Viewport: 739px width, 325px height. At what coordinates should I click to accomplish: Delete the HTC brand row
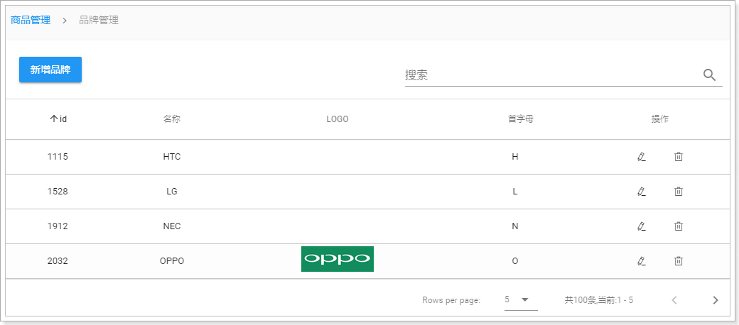point(678,157)
